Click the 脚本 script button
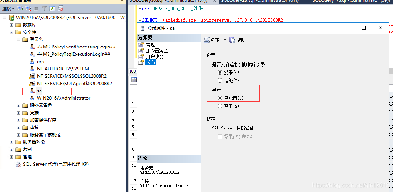 212,40
